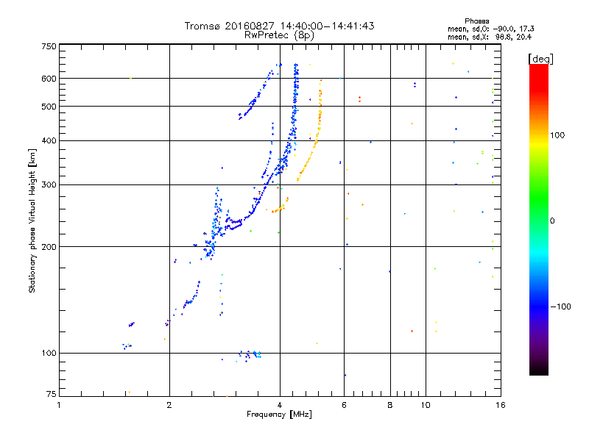Click the 8 MHz frequency tick label
589x441 pixels.
(390, 405)
